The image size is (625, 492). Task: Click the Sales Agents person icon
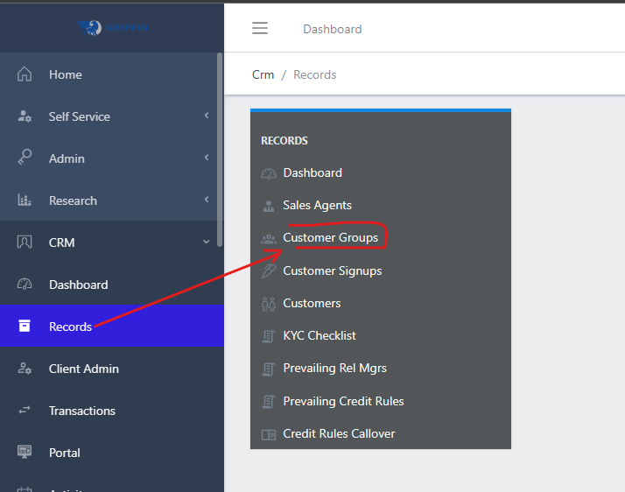coord(269,206)
